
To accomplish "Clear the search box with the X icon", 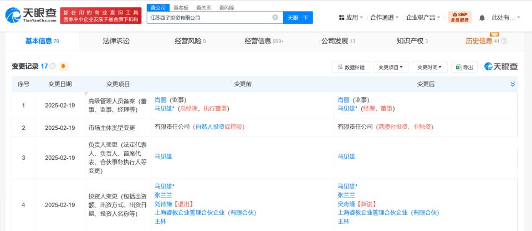I will (275, 17).
